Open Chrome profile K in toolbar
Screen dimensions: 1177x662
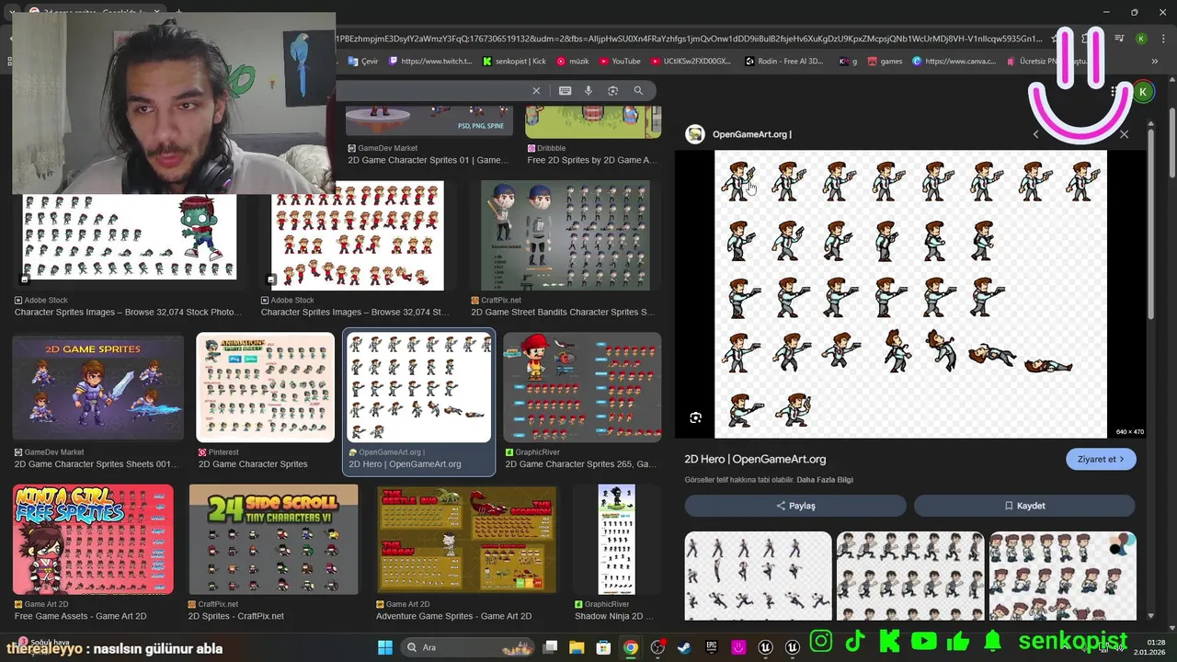(1141, 39)
